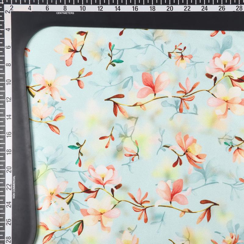Click the 28 mark on the top ruler
244x244 pixels.
(x=239, y=8)
